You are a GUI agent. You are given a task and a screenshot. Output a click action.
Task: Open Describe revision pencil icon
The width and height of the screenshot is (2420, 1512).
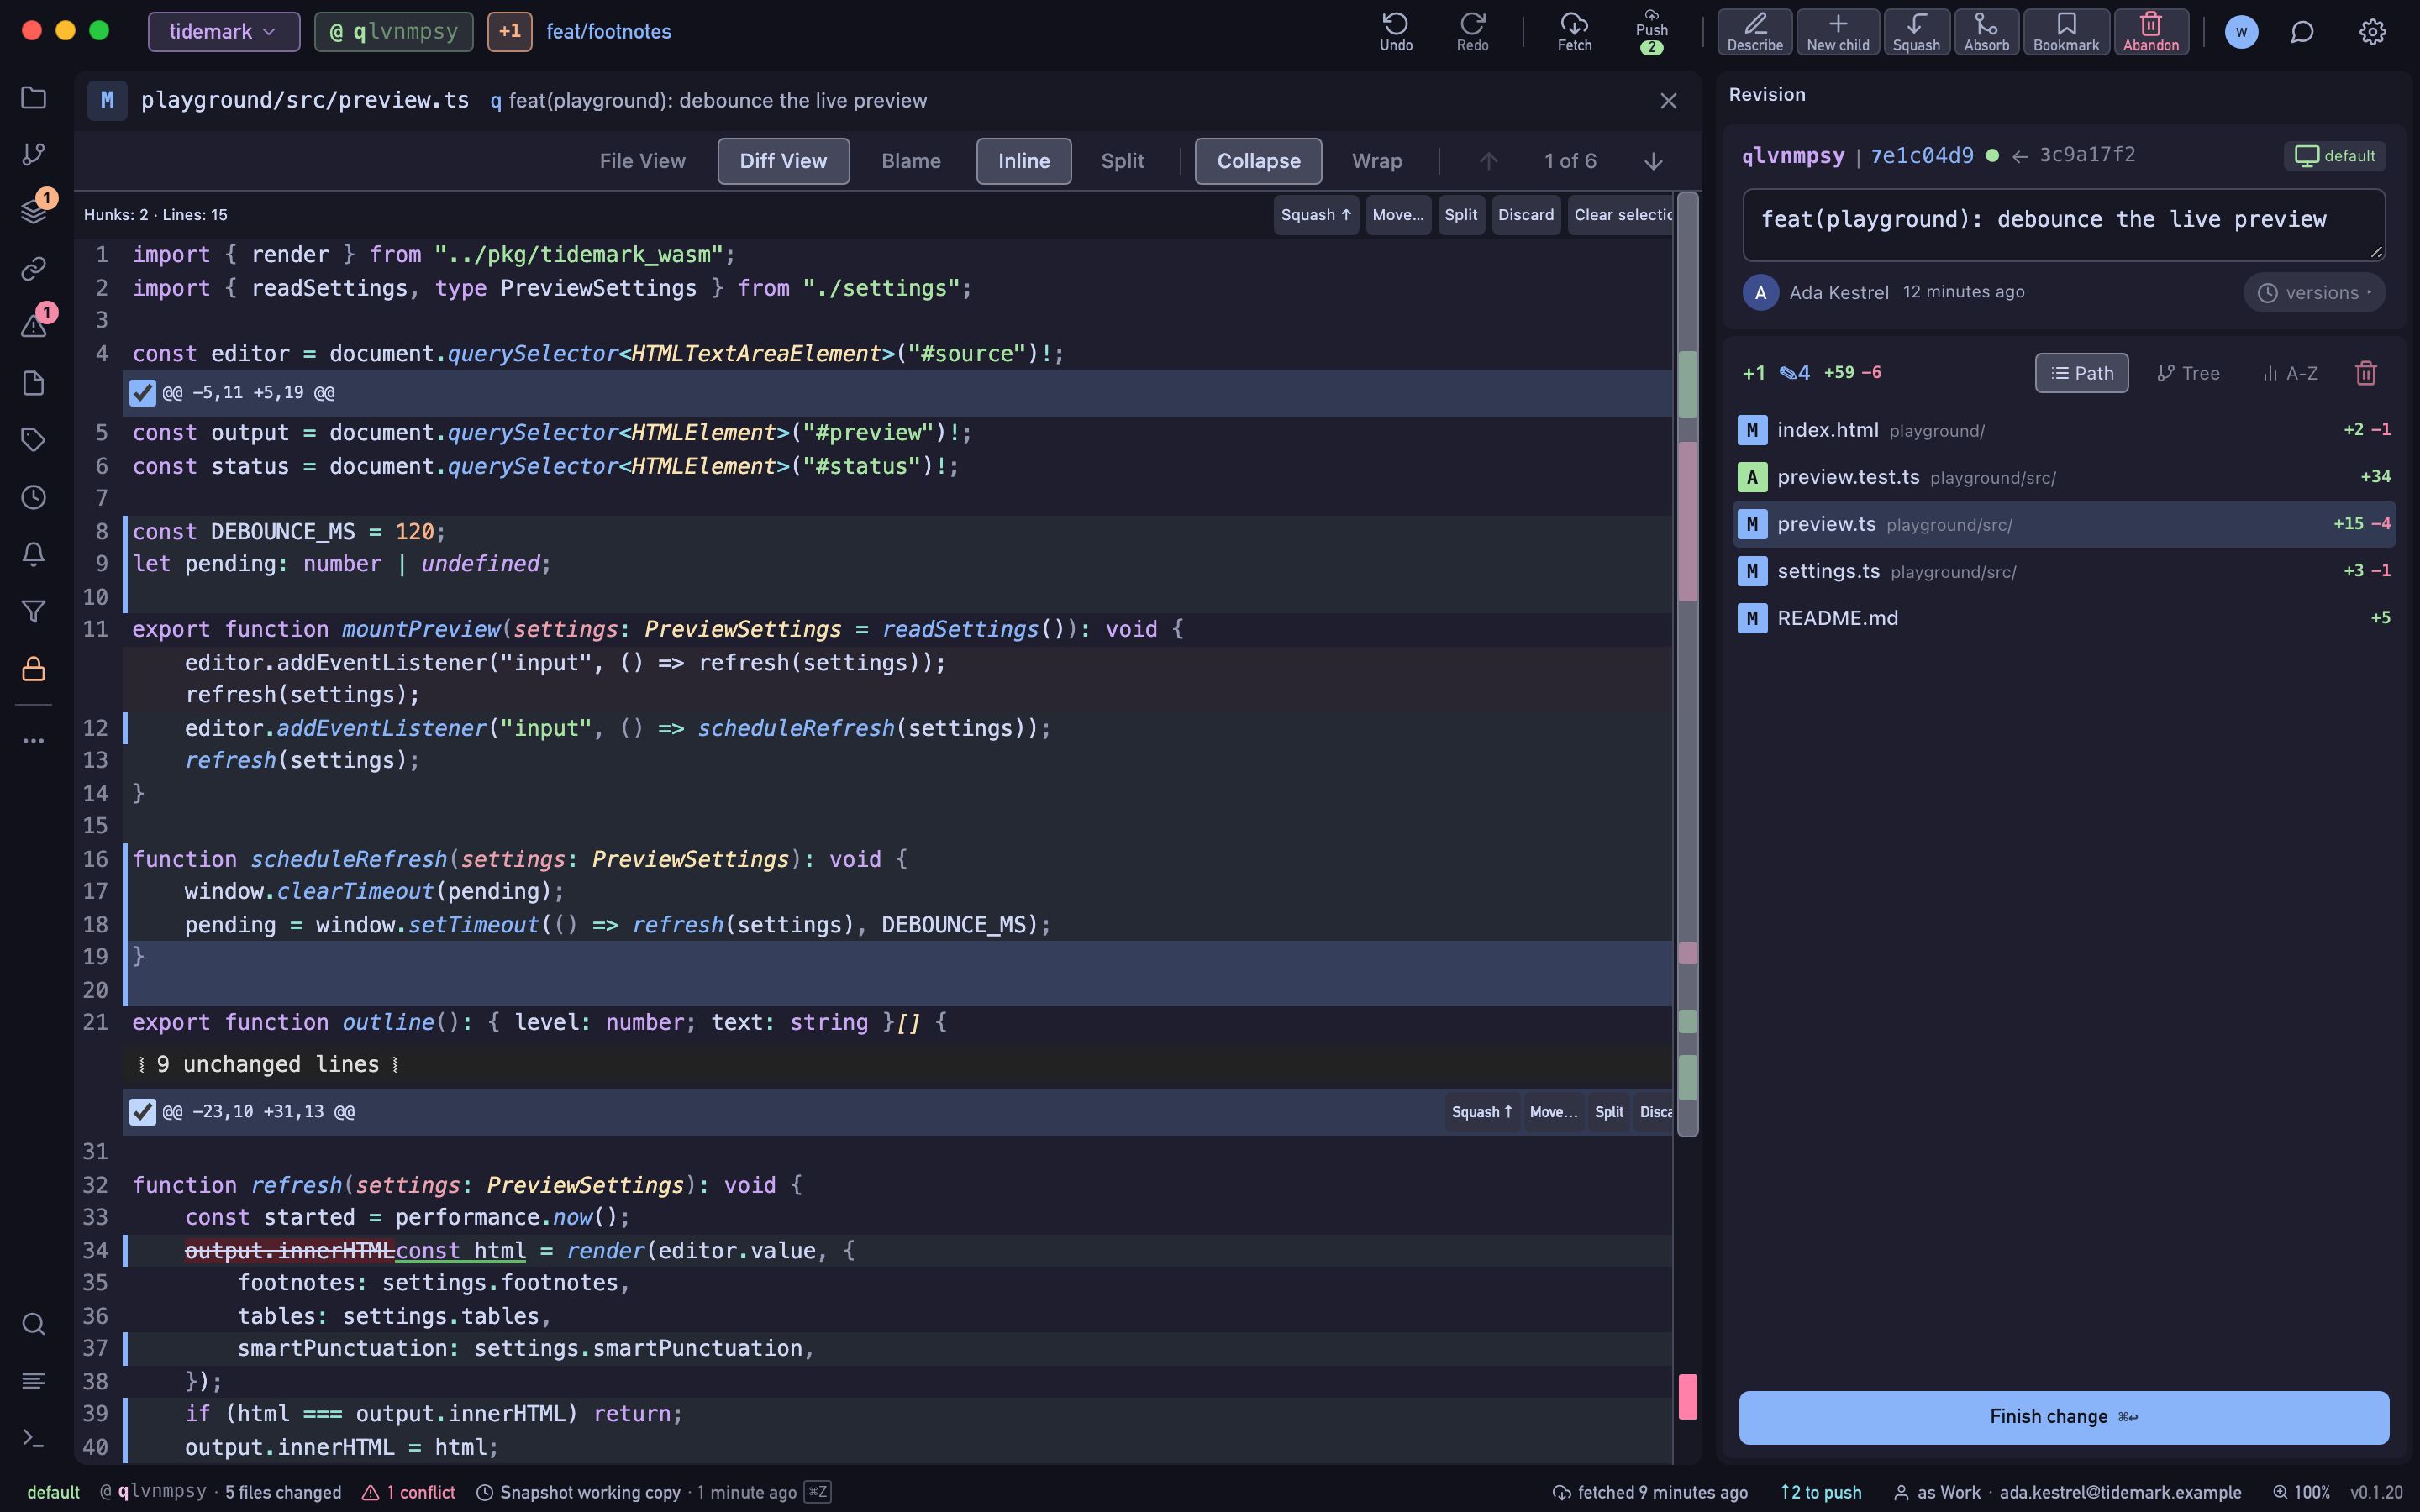(1754, 31)
